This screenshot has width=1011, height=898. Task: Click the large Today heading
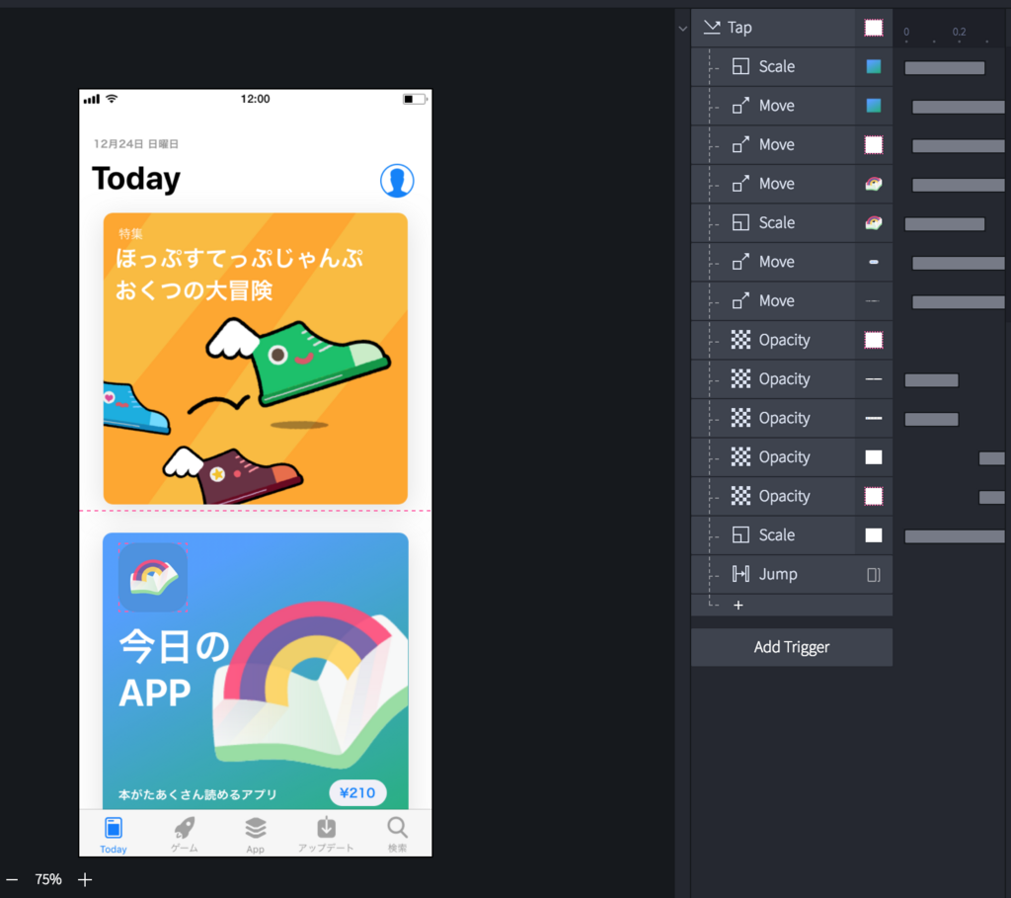pyautogui.click(x=136, y=180)
